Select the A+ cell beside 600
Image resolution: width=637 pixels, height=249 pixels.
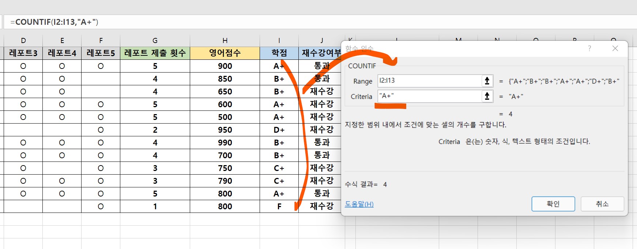(x=279, y=104)
